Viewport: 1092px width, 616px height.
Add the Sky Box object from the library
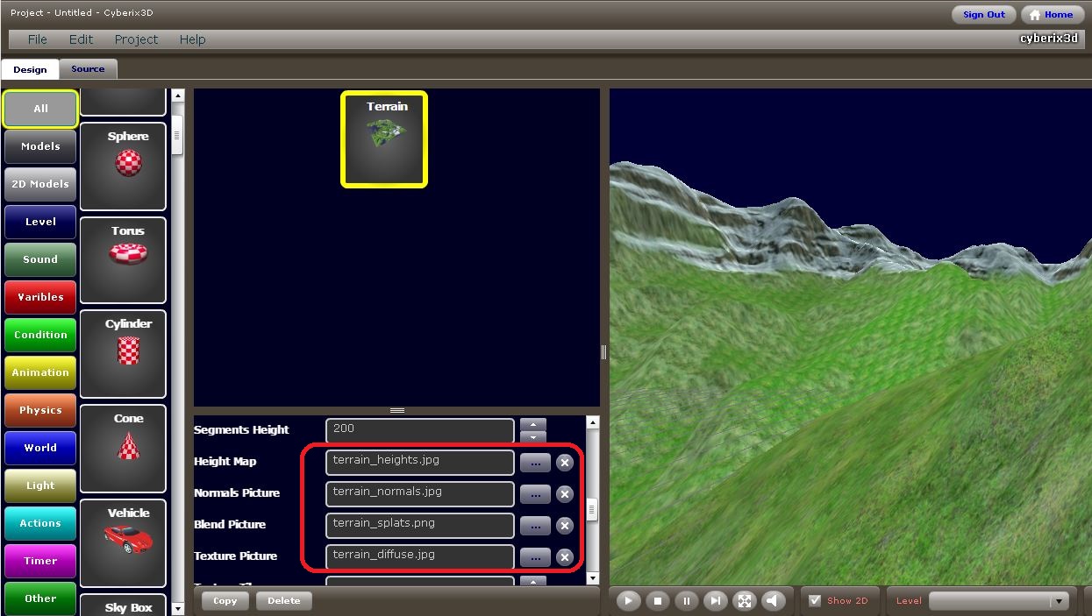tap(123, 605)
